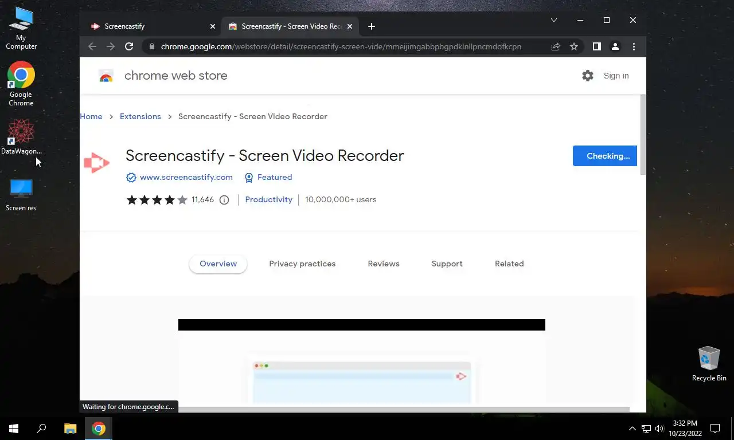734x440 pixels.
Task: Select the Overview tab
Action: pos(218,264)
